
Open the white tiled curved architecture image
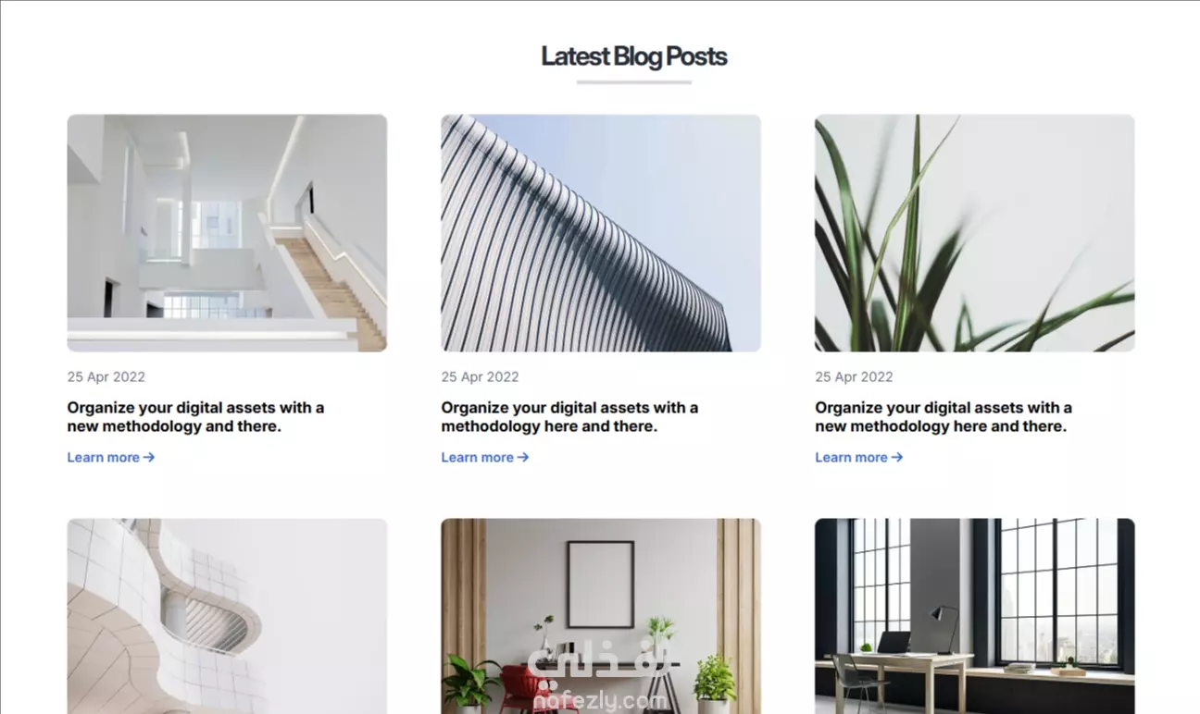tap(227, 616)
